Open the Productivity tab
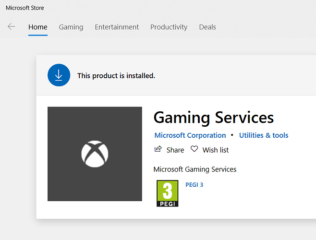The image size is (316, 240). [x=169, y=27]
